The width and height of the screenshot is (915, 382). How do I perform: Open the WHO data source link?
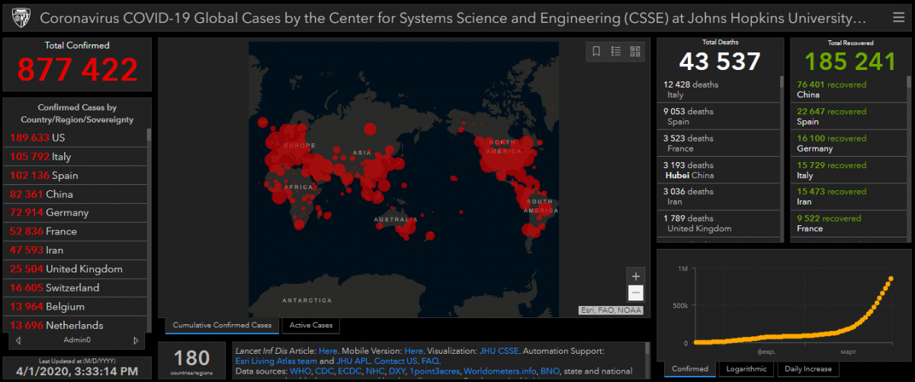coord(301,371)
